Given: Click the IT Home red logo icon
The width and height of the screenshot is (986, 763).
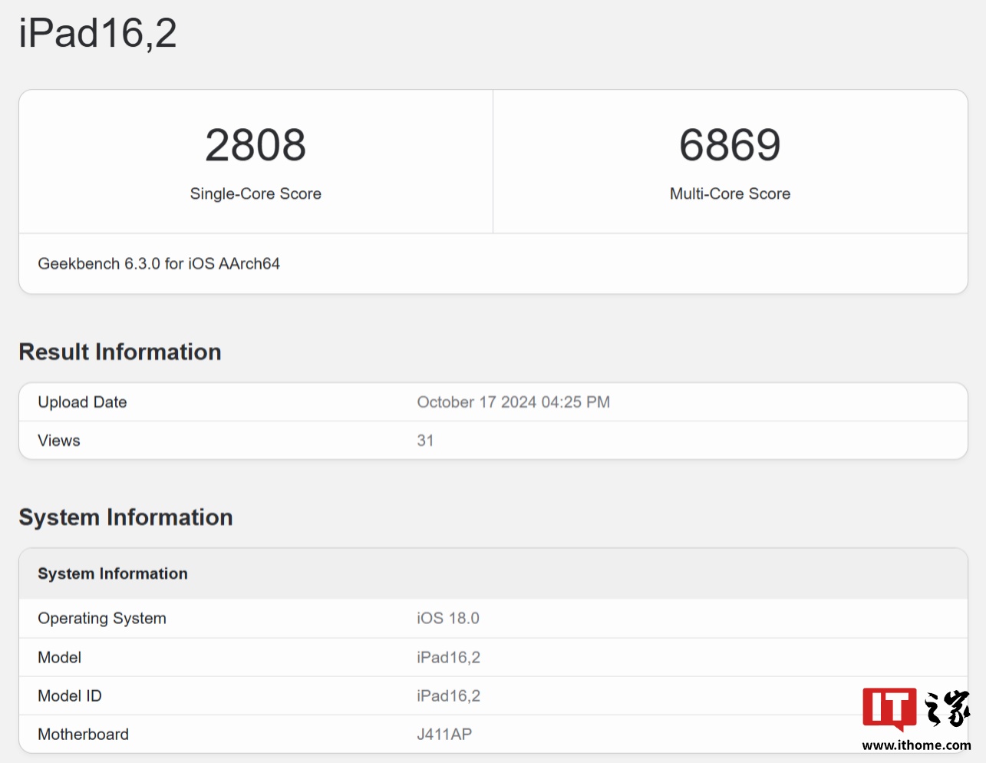Looking at the screenshot, I should [889, 708].
